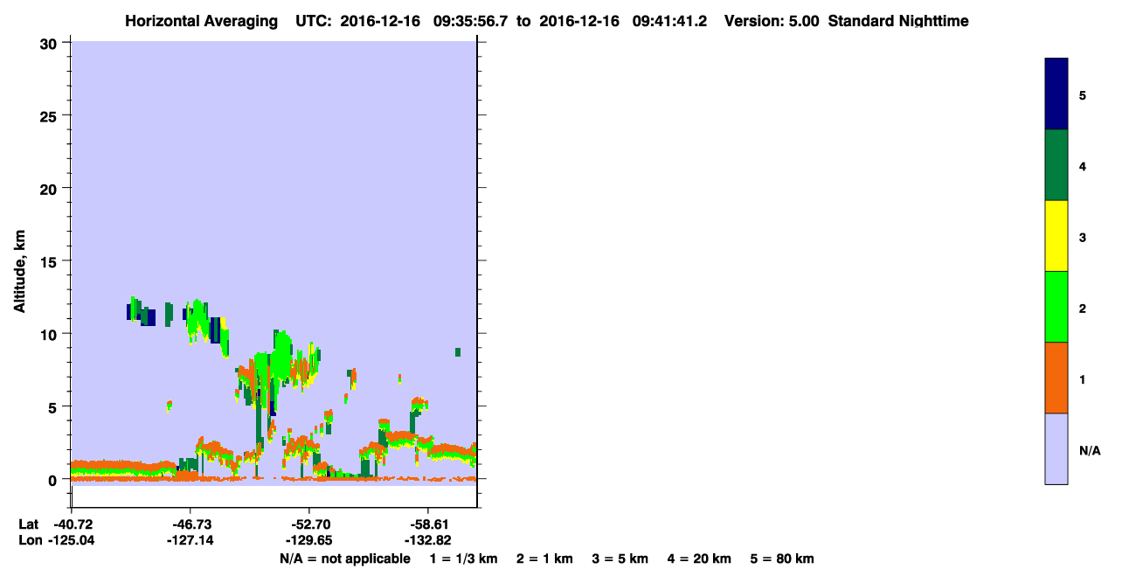Click the latitude value -40.72
Viewport: 1136px width, 583px height.
click(x=73, y=524)
